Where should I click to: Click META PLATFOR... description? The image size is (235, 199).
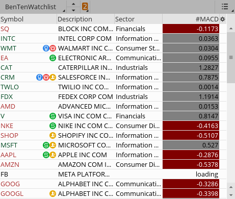pyautogui.click(x=84, y=175)
